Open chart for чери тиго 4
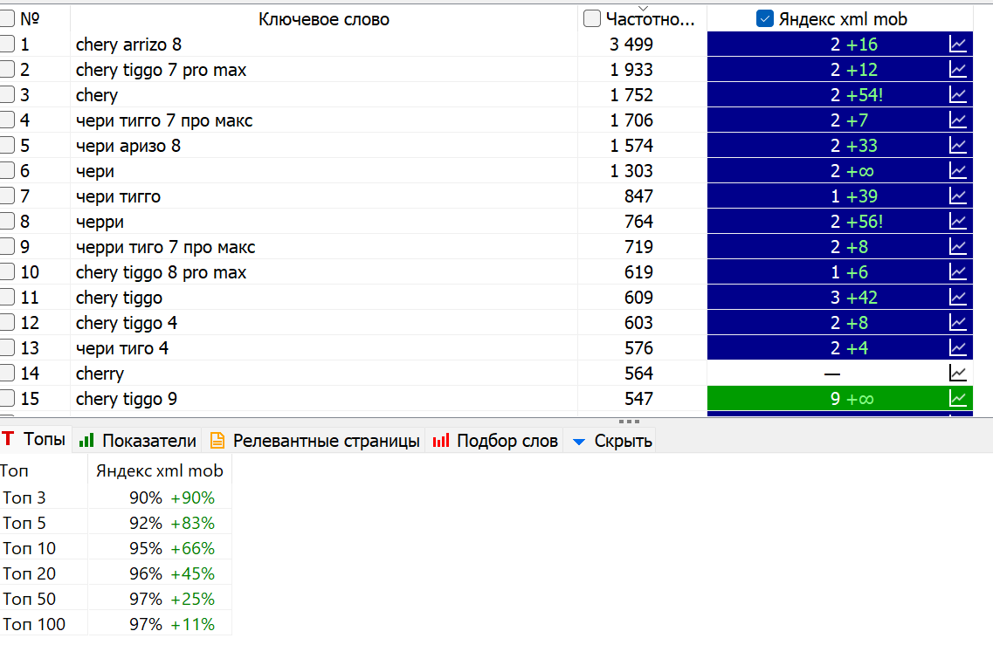Screen dimensions: 993x645 (957, 348)
